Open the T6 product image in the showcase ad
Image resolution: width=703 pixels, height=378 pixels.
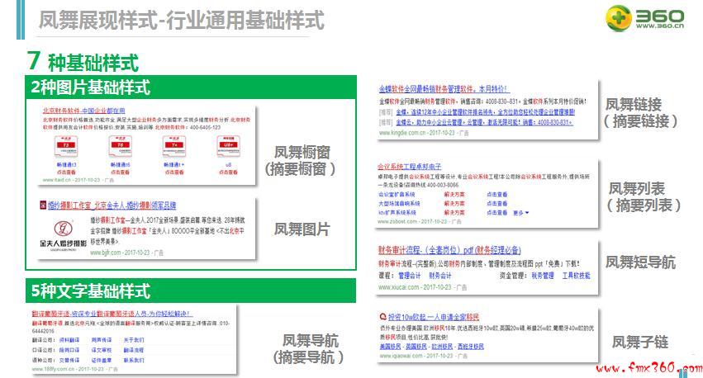pyautogui.click(x=120, y=146)
